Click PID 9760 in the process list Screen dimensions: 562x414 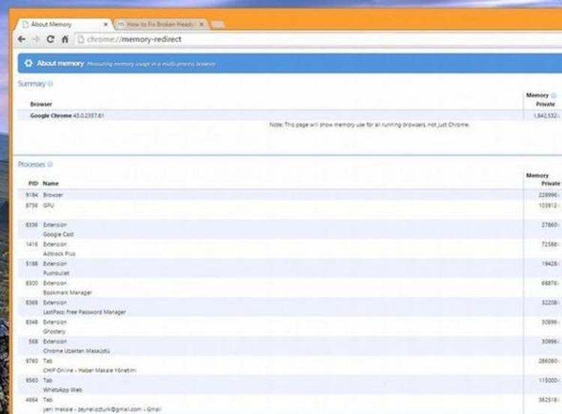tap(31, 361)
